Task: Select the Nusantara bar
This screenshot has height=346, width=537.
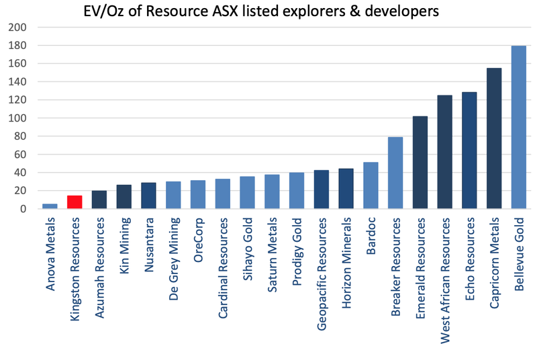Action: 148,196
